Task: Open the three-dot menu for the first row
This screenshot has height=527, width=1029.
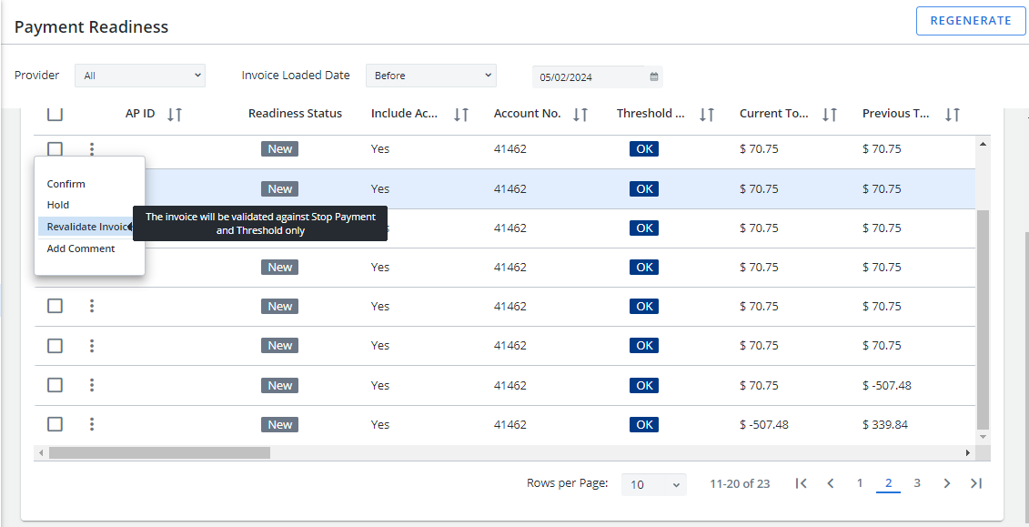Action: tap(92, 149)
